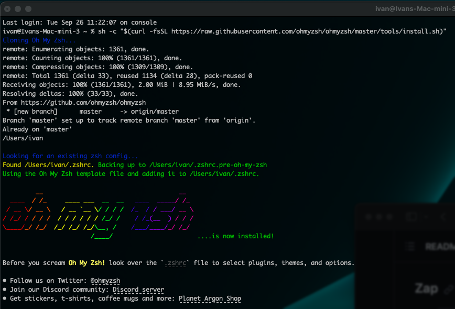Click the '[new branch] master' line
The image size is (455, 309).
pyautogui.click(x=92, y=112)
